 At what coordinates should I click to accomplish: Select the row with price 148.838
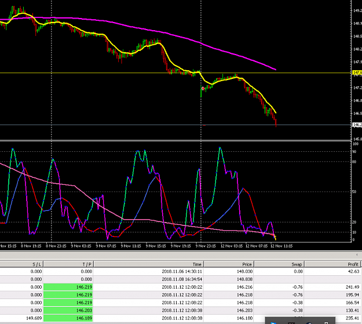click(181, 279)
